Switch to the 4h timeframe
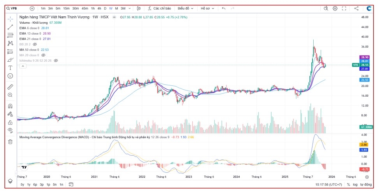This screenshot has width=381, height=191. click(x=99, y=8)
